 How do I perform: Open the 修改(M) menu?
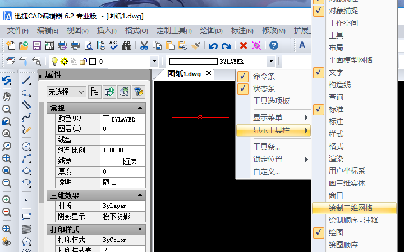[274, 31]
